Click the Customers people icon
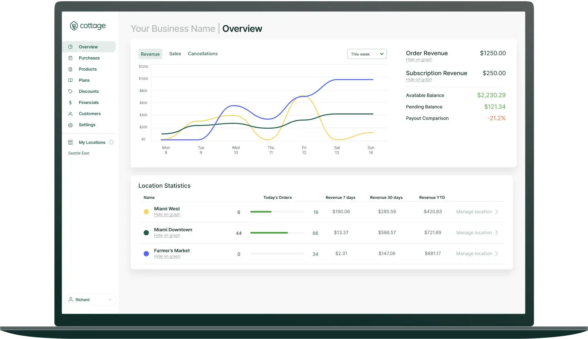The image size is (588, 339). click(x=70, y=114)
